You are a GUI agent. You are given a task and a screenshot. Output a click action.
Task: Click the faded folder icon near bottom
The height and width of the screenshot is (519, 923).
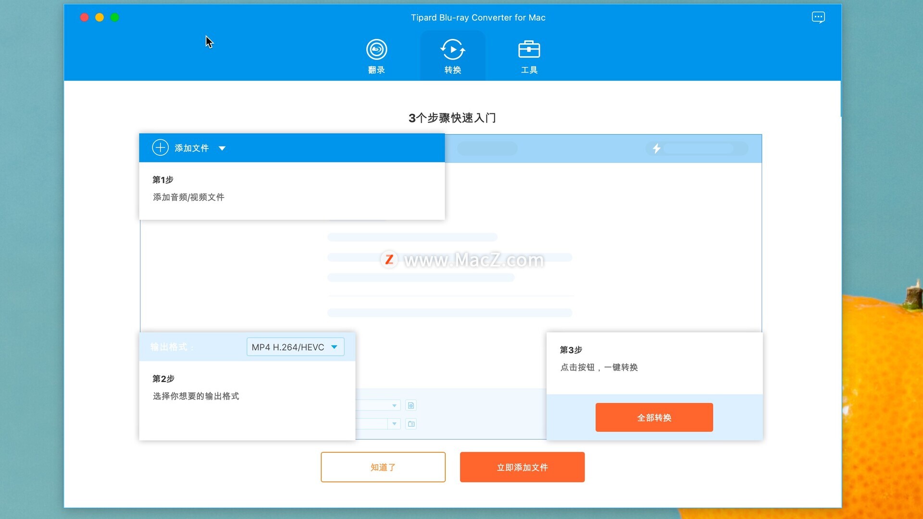411,424
